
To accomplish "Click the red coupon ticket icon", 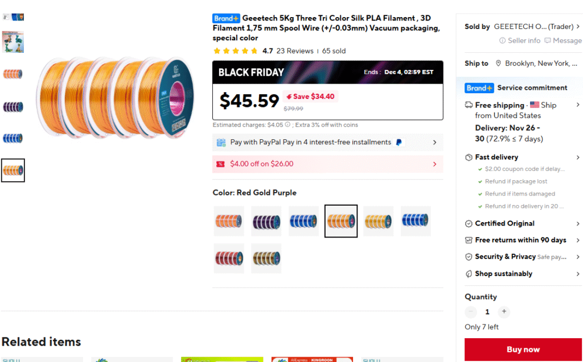I will (x=220, y=164).
